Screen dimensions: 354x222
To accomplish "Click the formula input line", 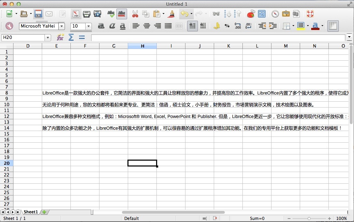I will coord(218,38).
